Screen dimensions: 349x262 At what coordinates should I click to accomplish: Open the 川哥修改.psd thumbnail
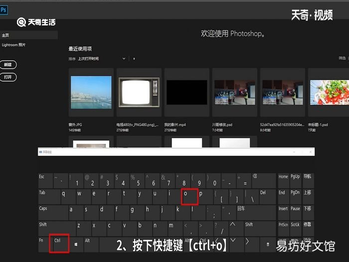coord(235,92)
